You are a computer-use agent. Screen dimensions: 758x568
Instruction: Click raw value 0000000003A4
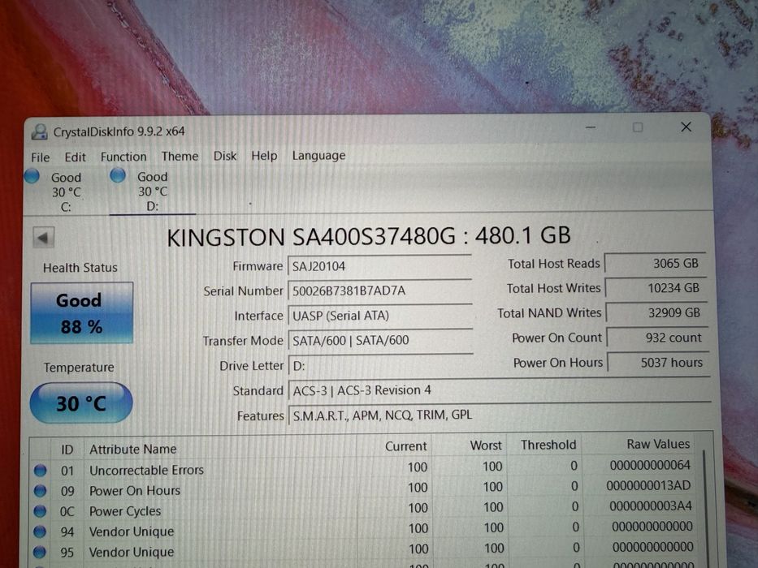tap(651, 506)
